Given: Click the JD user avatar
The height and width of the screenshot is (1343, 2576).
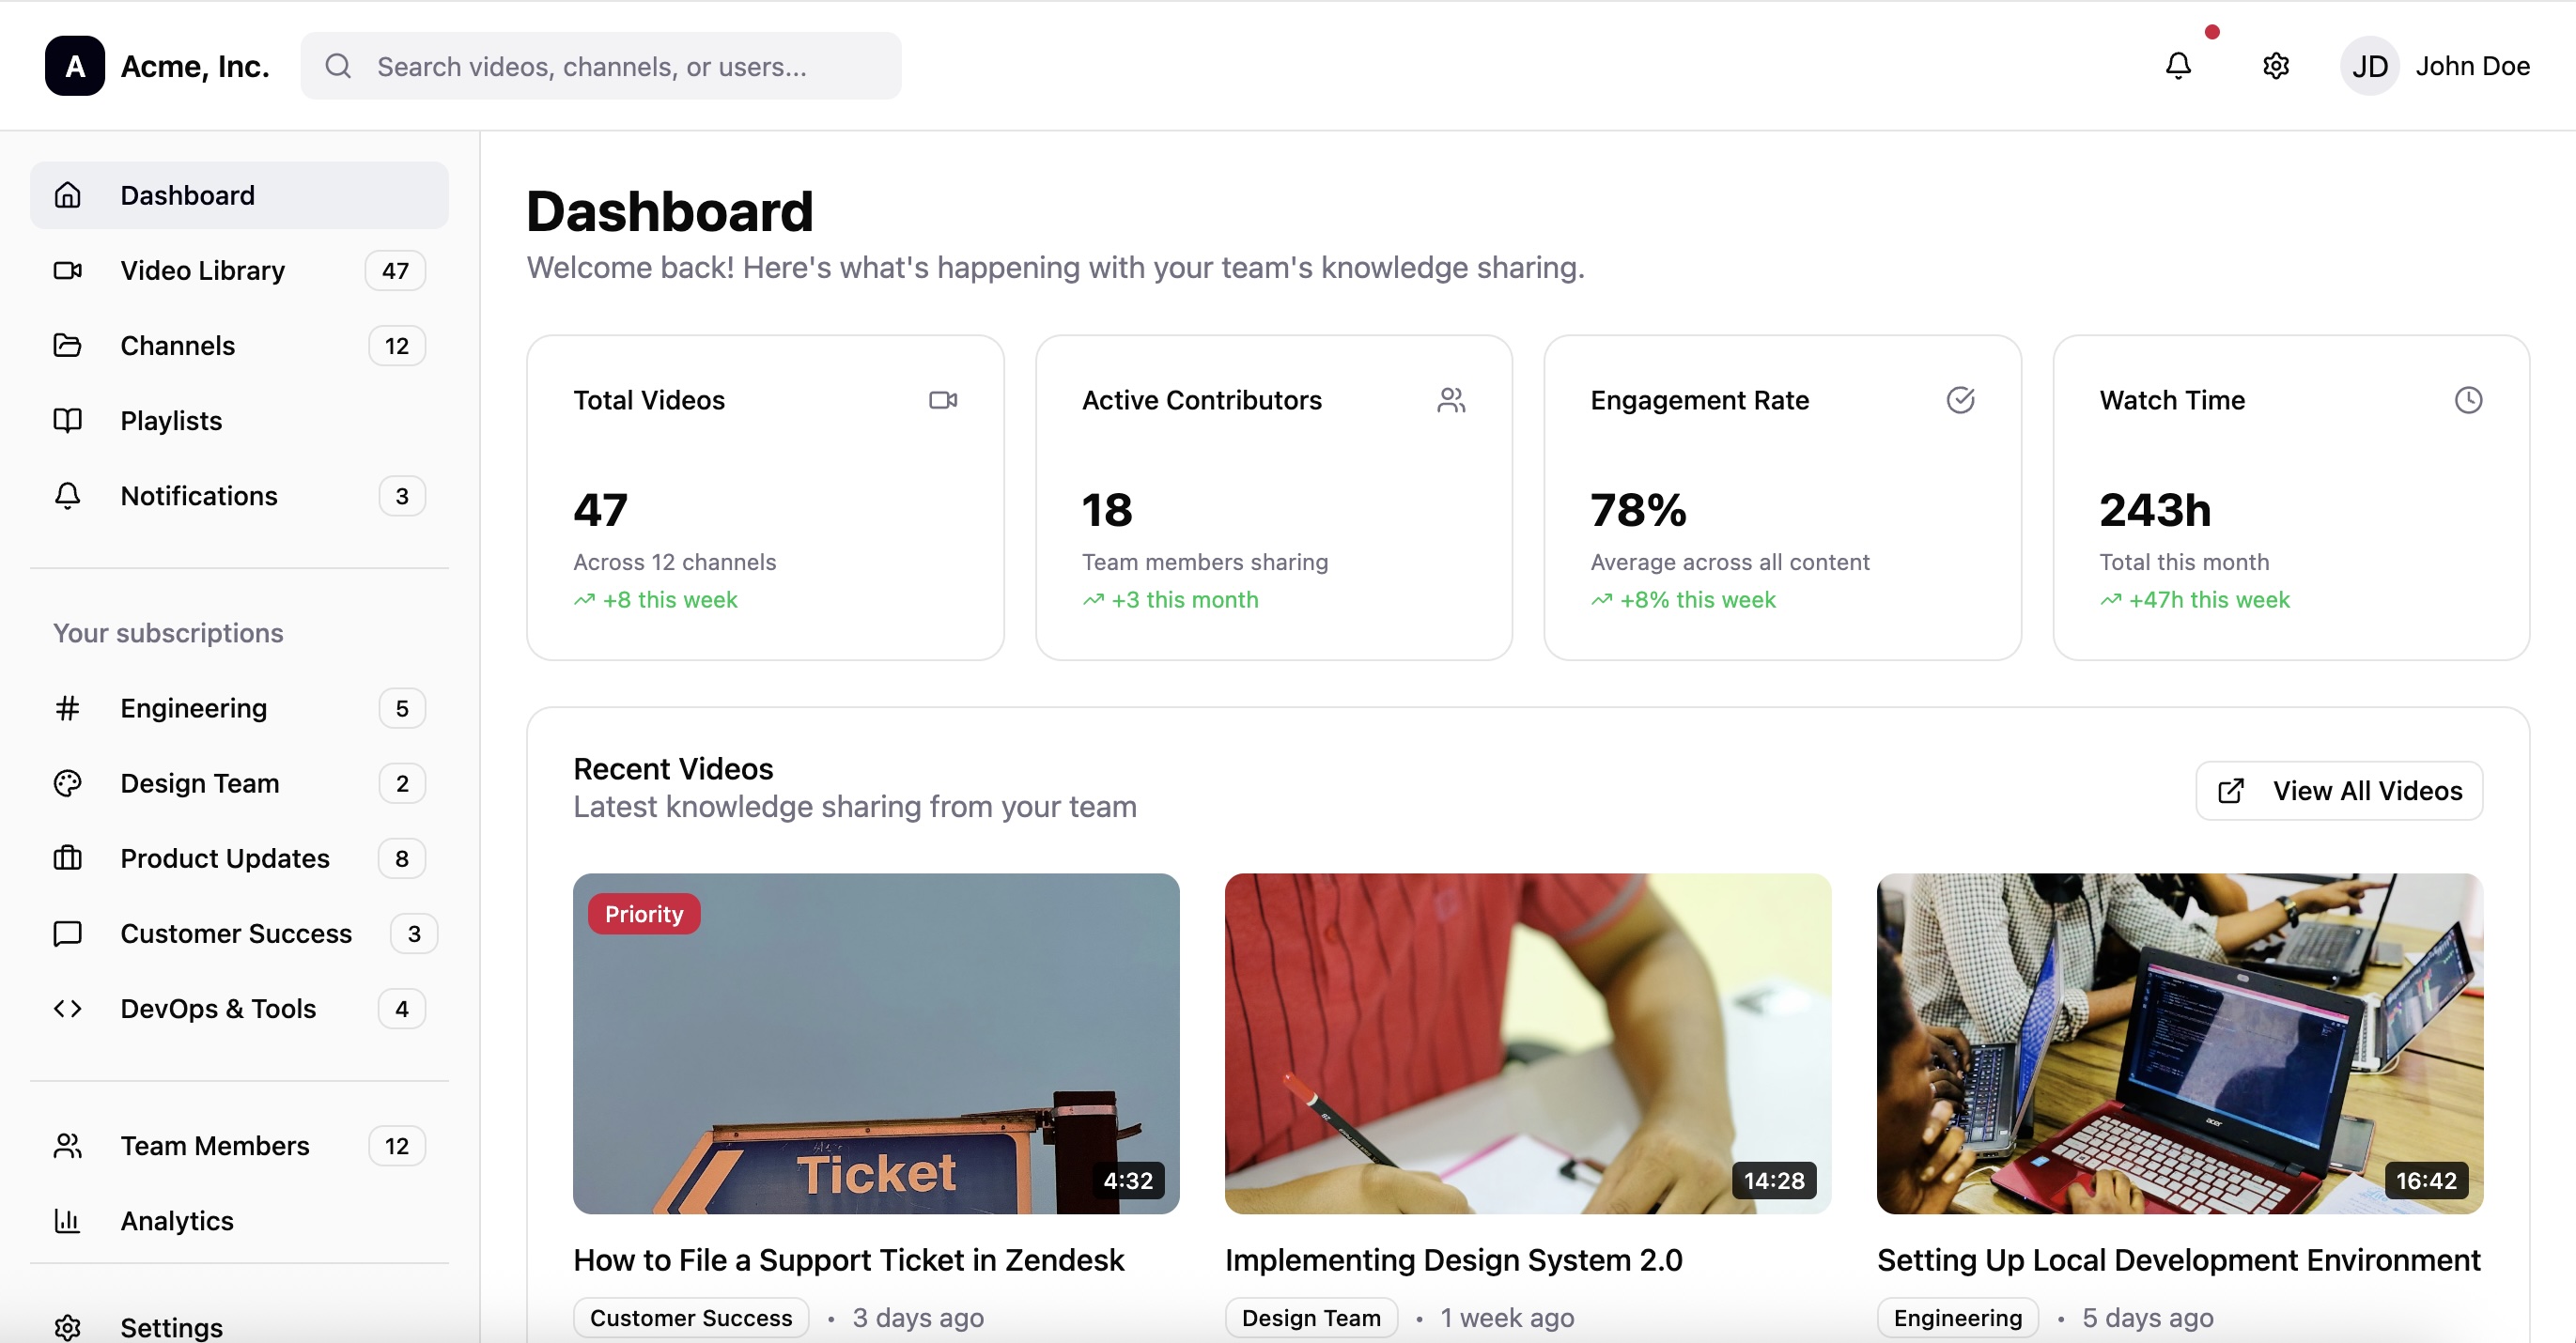Looking at the screenshot, I should tap(2369, 66).
